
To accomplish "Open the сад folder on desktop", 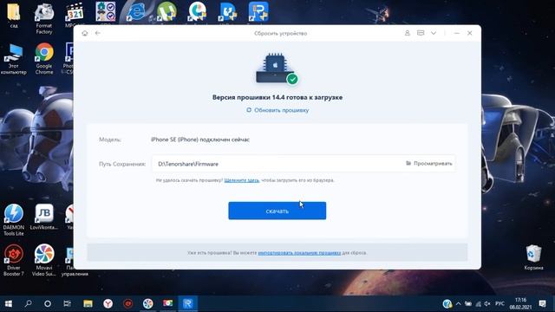I will coord(14,15).
